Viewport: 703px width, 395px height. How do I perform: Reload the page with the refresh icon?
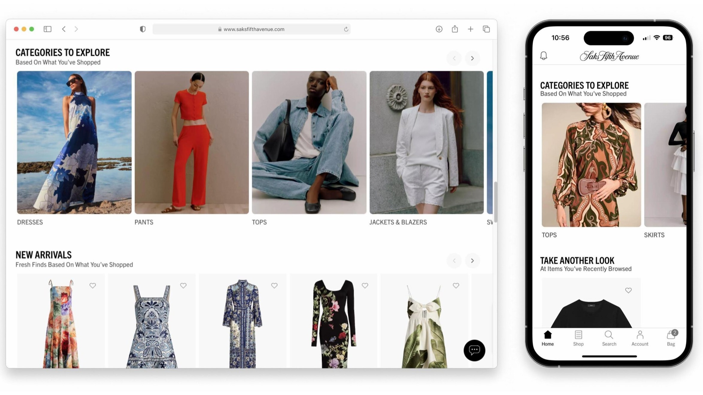[346, 29]
